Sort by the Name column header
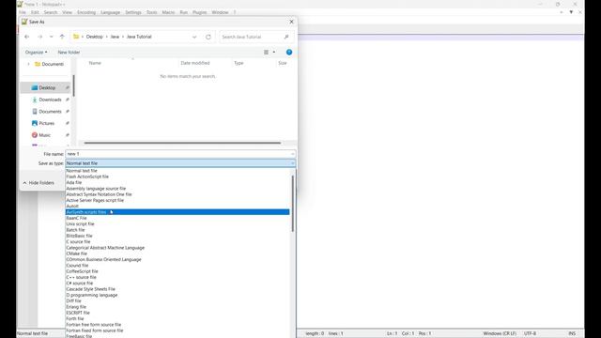The width and height of the screenshot is (601, 338). [x=95, y=63]
